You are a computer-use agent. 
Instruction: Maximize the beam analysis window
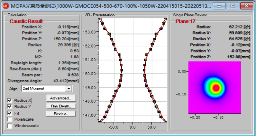click(x=233, y=6)
